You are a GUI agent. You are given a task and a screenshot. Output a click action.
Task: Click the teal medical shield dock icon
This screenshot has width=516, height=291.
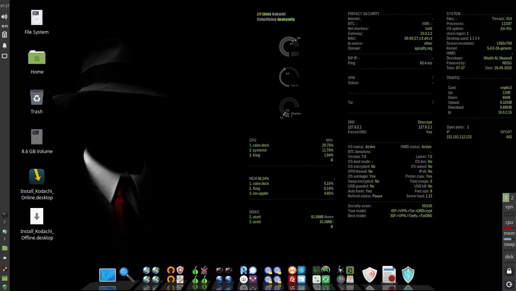pos(408,275)
